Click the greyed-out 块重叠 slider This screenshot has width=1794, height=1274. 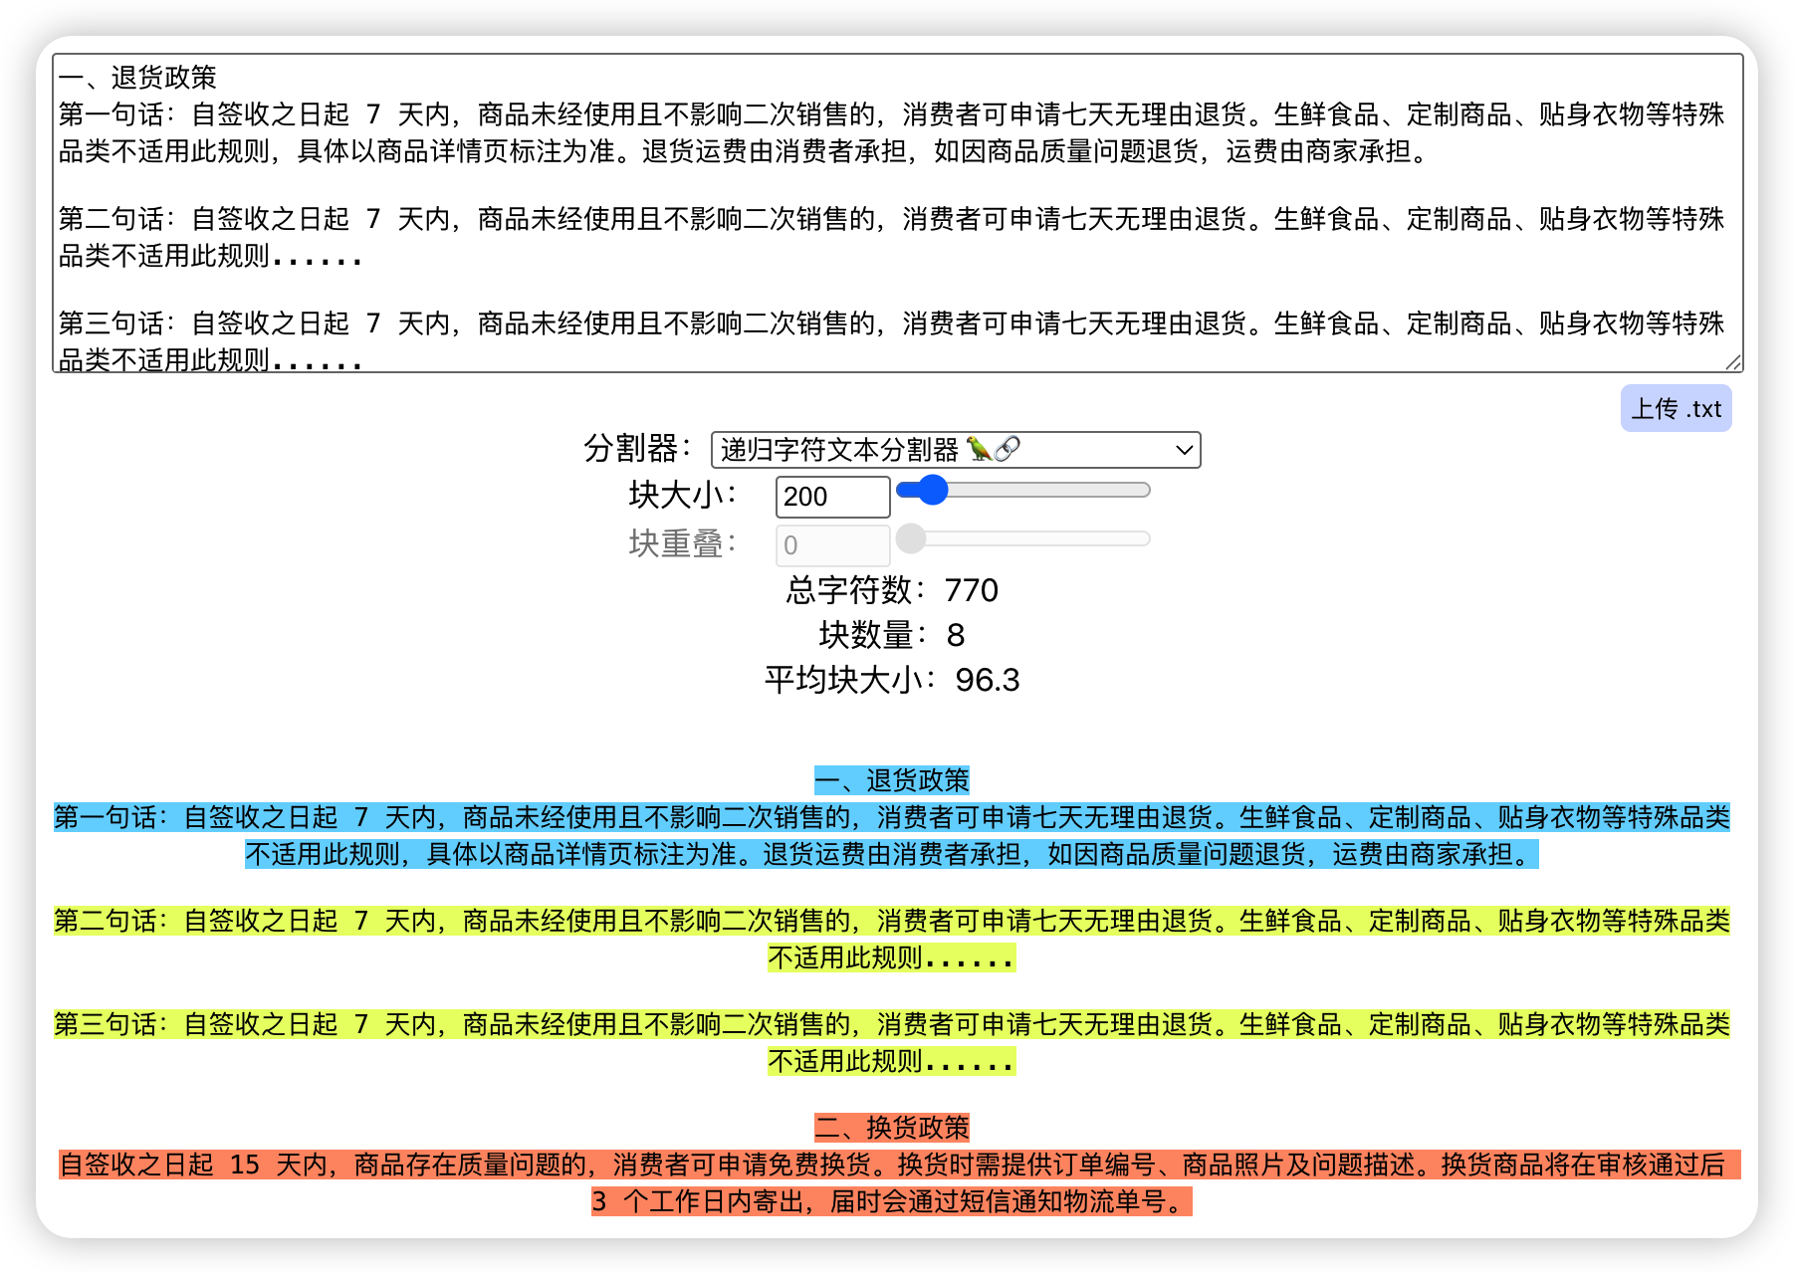pos(1023,538)
